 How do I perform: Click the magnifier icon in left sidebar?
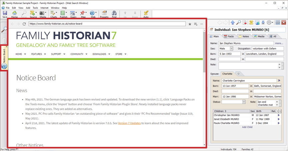pyautogui.click(x=4, y=29)
